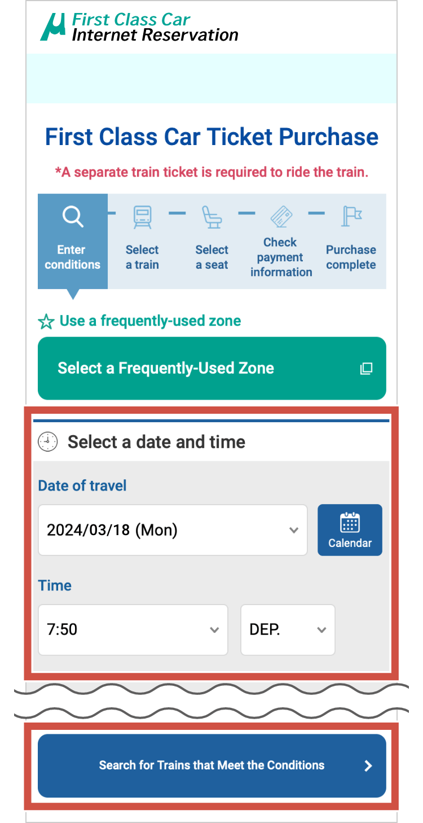The height and width of the screenshot is (823, 423).
Task: Click the Purchase complete flag icon
Action: (x=351, y=216)
